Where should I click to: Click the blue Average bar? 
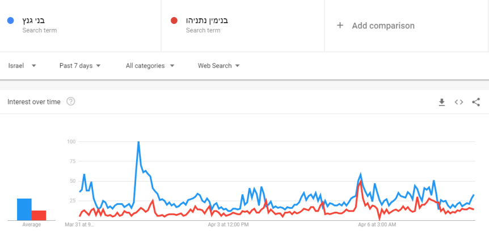(x=24, y=209)
